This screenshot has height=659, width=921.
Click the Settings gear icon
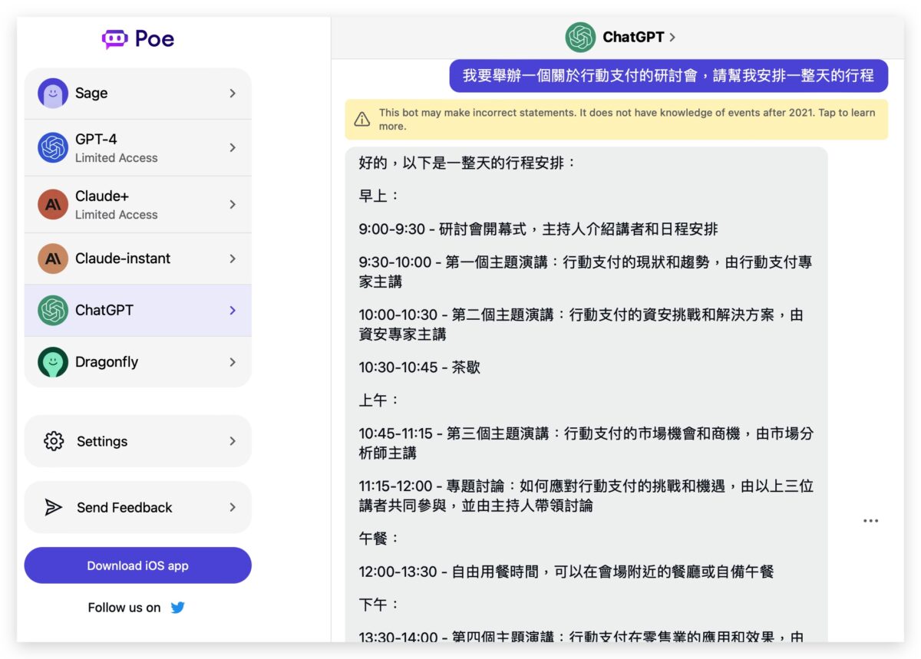coord(54,441)
